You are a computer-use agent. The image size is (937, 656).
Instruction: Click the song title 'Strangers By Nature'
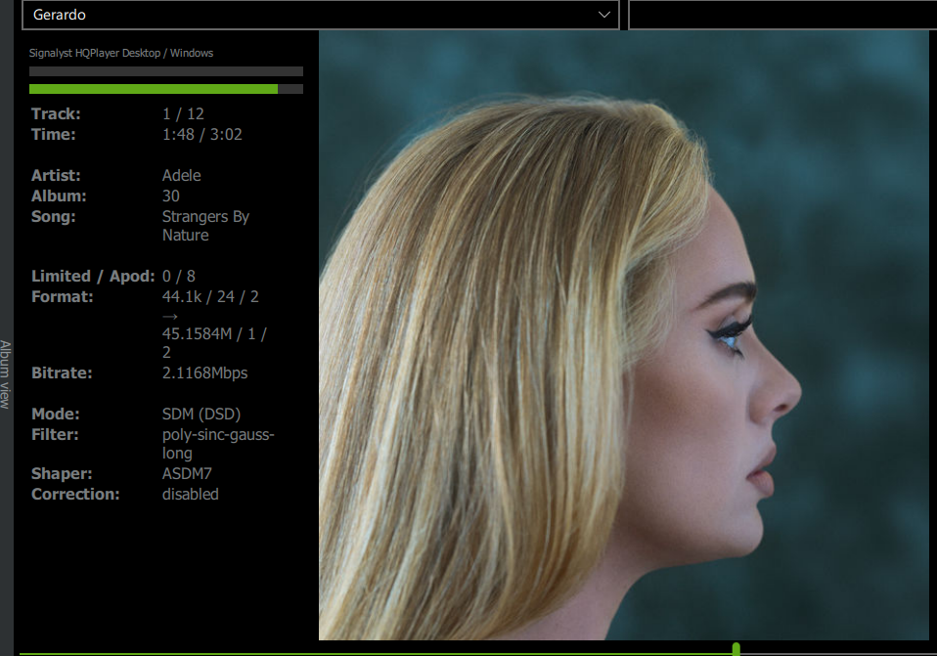click(x=205, y=226)
